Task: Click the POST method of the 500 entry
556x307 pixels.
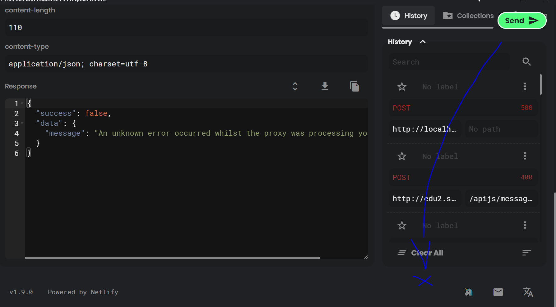Action: tap(401, 108)
